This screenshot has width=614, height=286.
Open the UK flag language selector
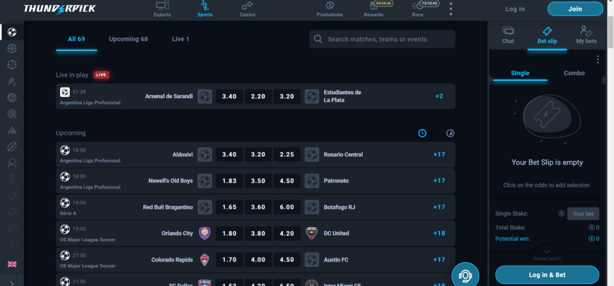pyautogui.click(x=12, y=264)
